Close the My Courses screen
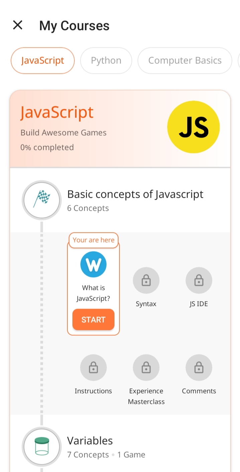The width and height of the screenshot is (240, 472). (17, 25)
